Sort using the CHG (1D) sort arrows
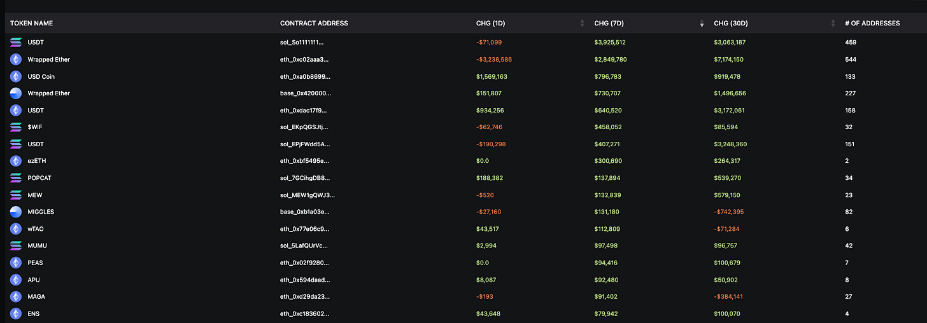This screenshot has width=927, height=323. tap(582, 24)
